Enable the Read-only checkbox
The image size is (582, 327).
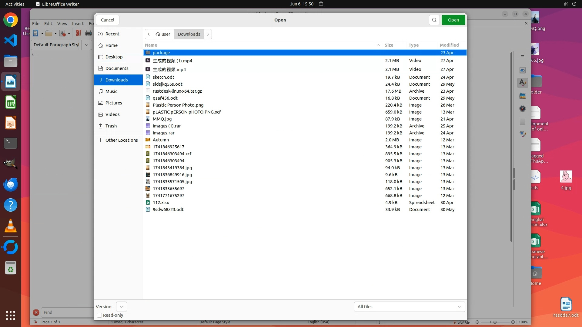click(x=99, y=315)
